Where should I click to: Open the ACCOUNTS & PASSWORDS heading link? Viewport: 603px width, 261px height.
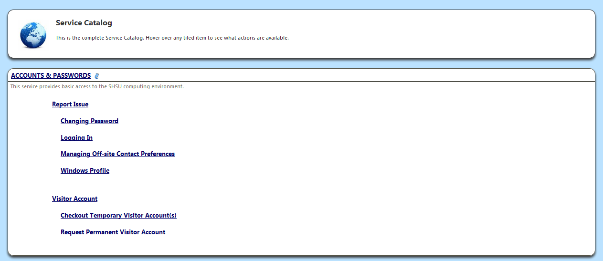click(51, 75)
